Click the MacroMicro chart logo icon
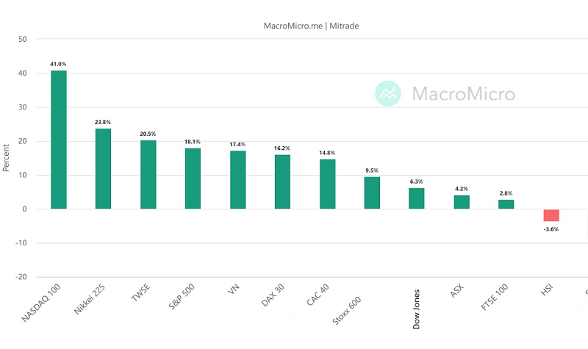588x349 pixels. point(388,93)
